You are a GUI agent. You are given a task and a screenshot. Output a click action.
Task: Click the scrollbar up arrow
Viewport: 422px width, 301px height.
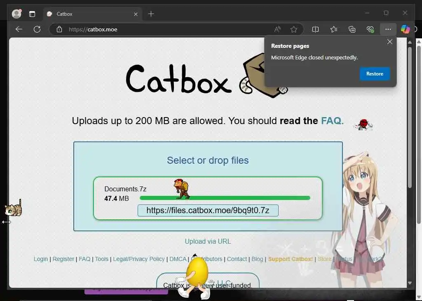tap(410, 42)
